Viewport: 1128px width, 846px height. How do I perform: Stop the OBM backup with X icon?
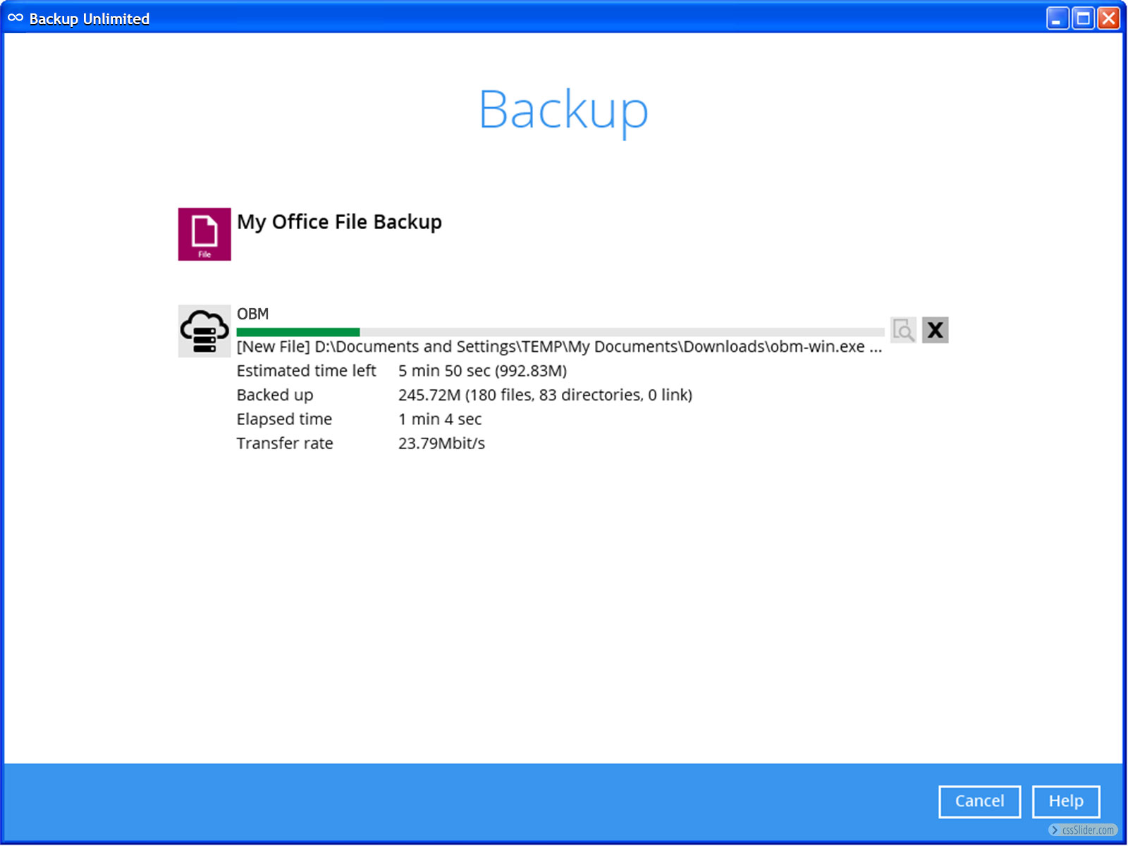click(x=935, y=330)
